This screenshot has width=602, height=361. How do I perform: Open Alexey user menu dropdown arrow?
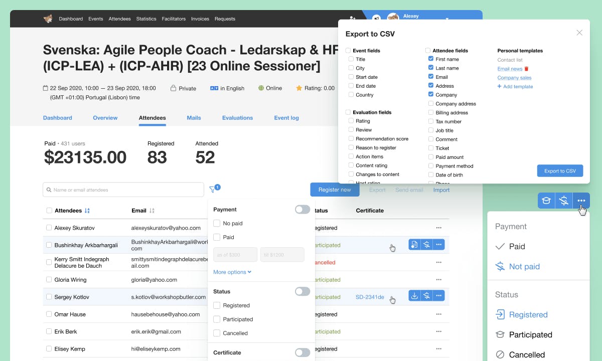(447, 19)
